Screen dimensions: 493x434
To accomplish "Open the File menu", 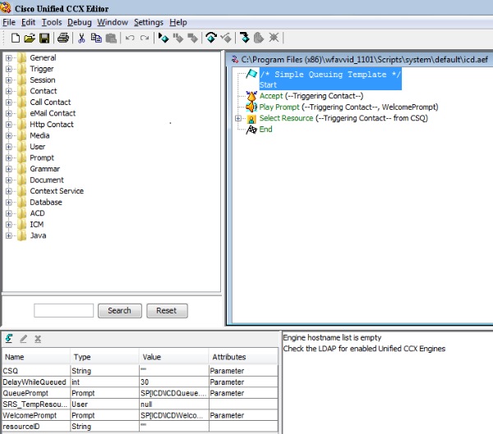I will pyautogui.click(x=9, y=22).
